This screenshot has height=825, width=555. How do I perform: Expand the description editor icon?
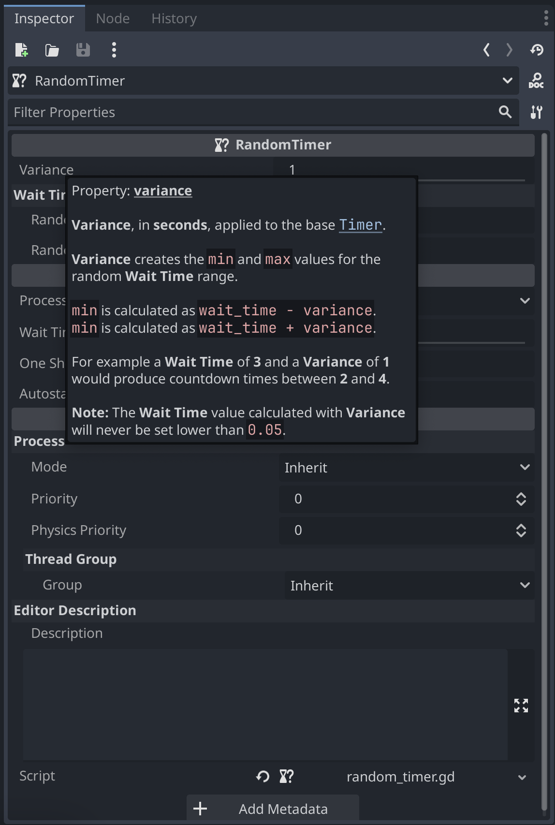(521, 706)
